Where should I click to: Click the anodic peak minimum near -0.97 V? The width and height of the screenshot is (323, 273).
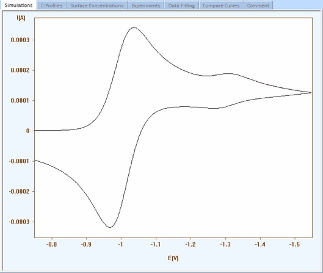(x=110, y=227)
